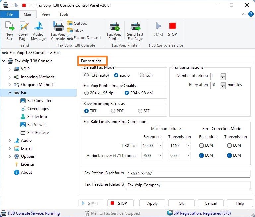Save incoming faxes as TIFF

click(x=86, y=111)
